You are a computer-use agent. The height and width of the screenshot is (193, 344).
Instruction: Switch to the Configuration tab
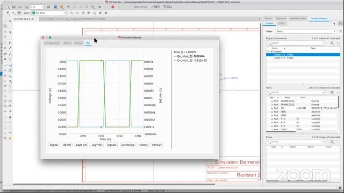coord(52,43)
